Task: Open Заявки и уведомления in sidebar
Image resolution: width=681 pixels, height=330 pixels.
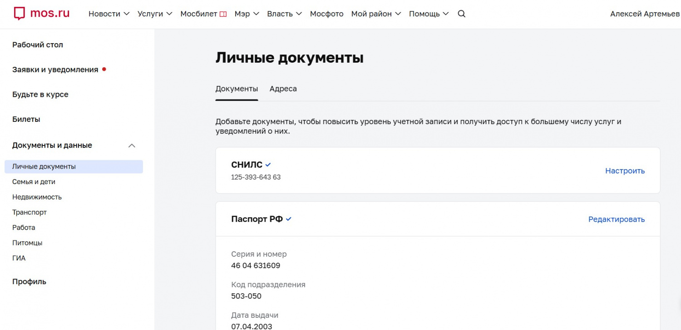Action: coord(55,70)
